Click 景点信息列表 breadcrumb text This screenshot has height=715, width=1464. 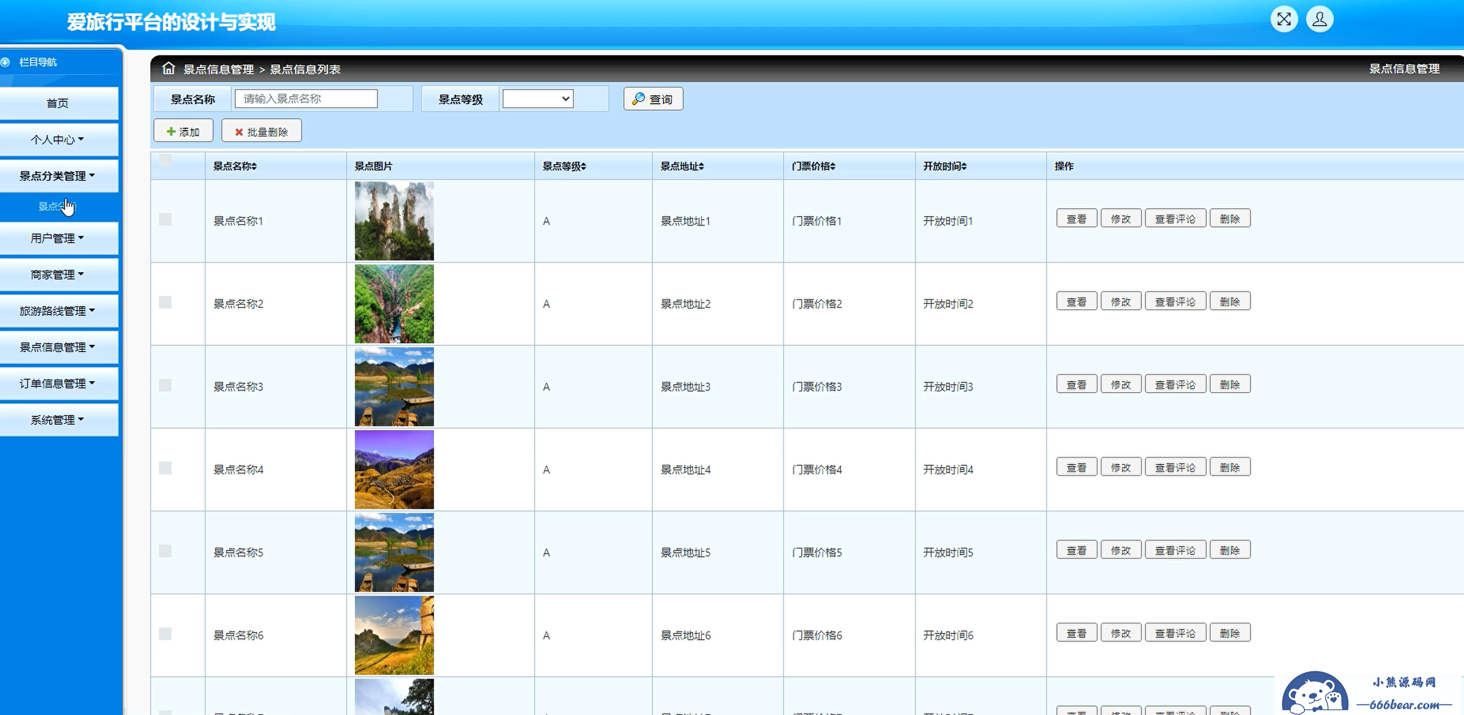click(305, 69)
